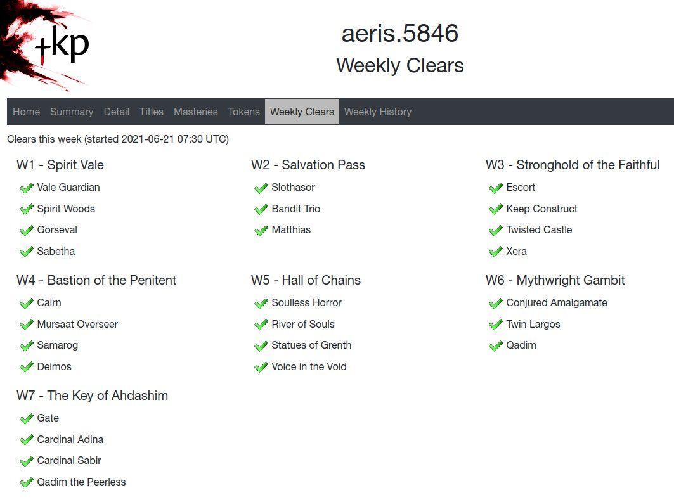The height and width of the screenshot is (502, 674).
Task: Click the green check next to Cardinal Sabir
Action: (x=26, y=461)
